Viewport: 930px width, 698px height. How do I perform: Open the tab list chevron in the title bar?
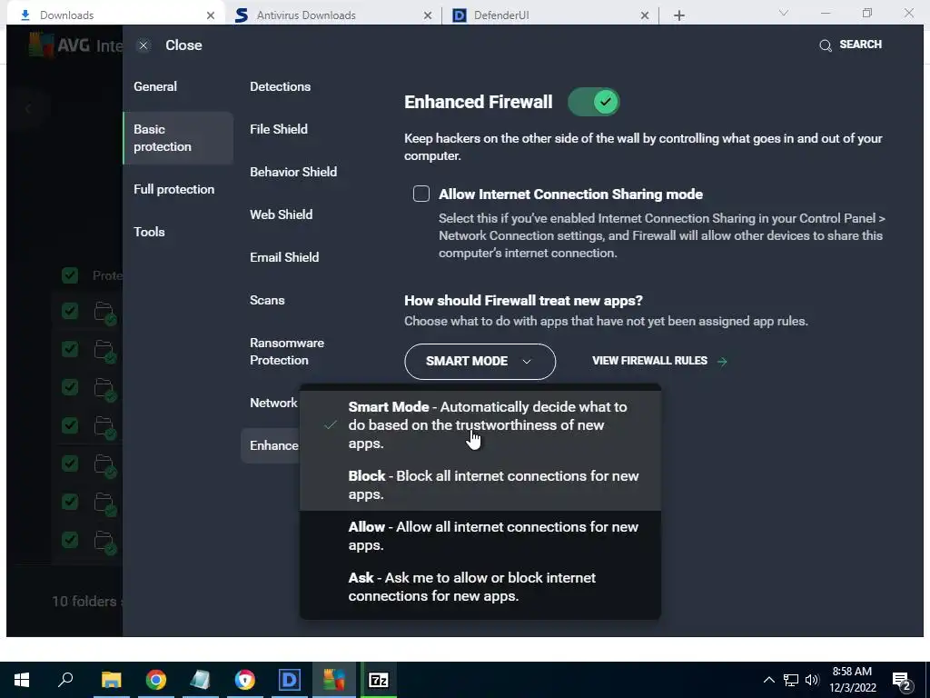(784, 13)
